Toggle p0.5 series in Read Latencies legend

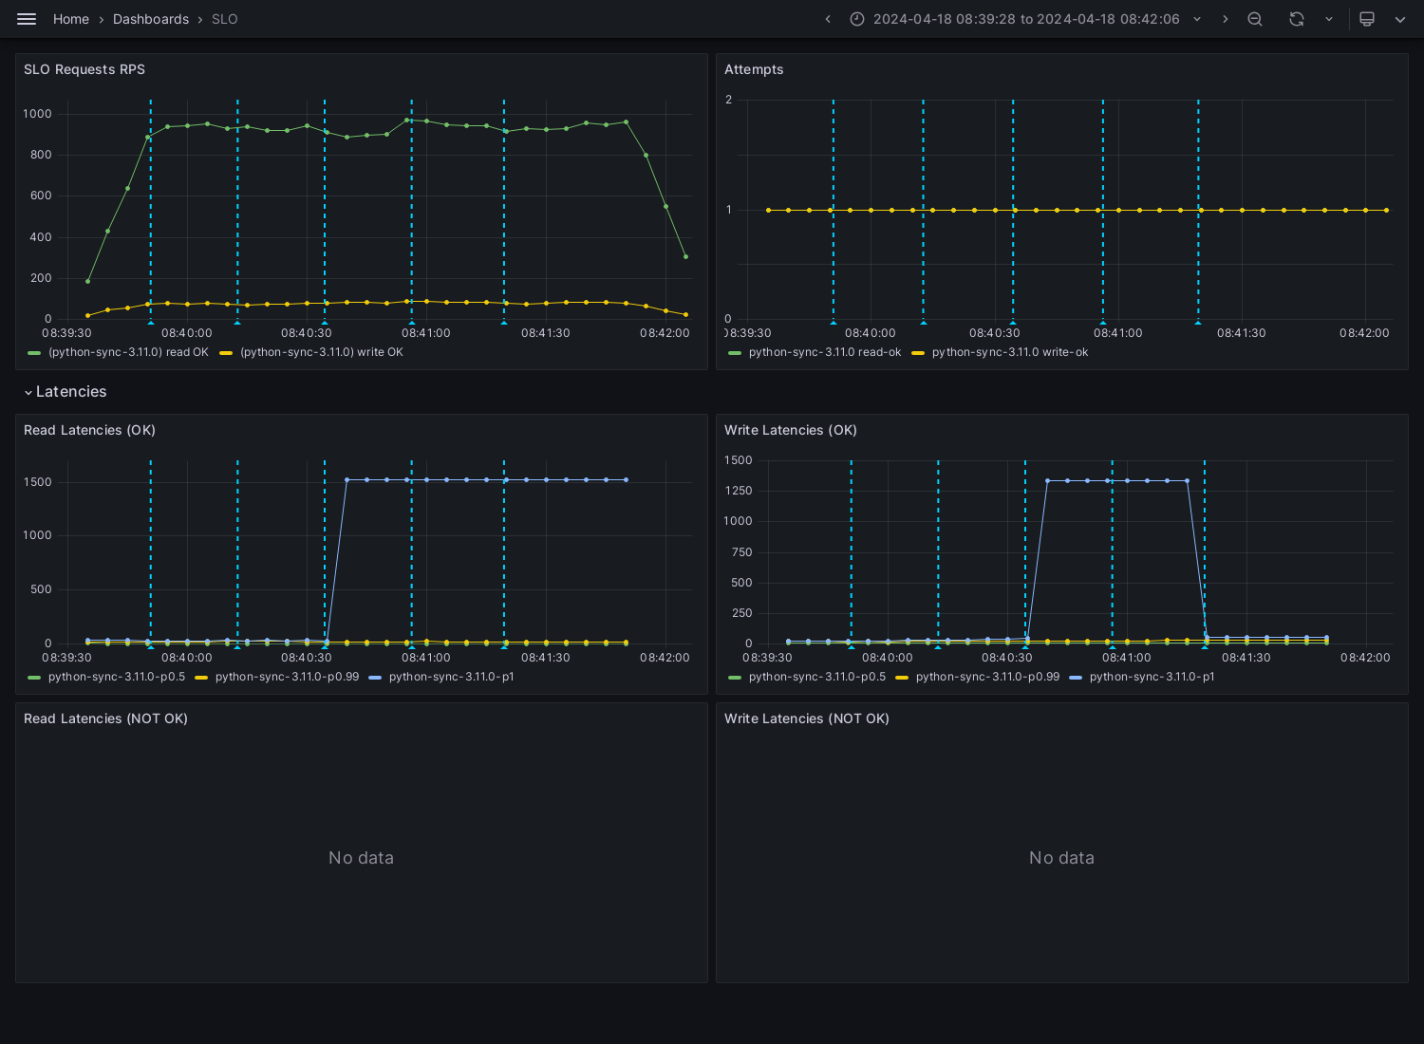click(x=117, y=677)
